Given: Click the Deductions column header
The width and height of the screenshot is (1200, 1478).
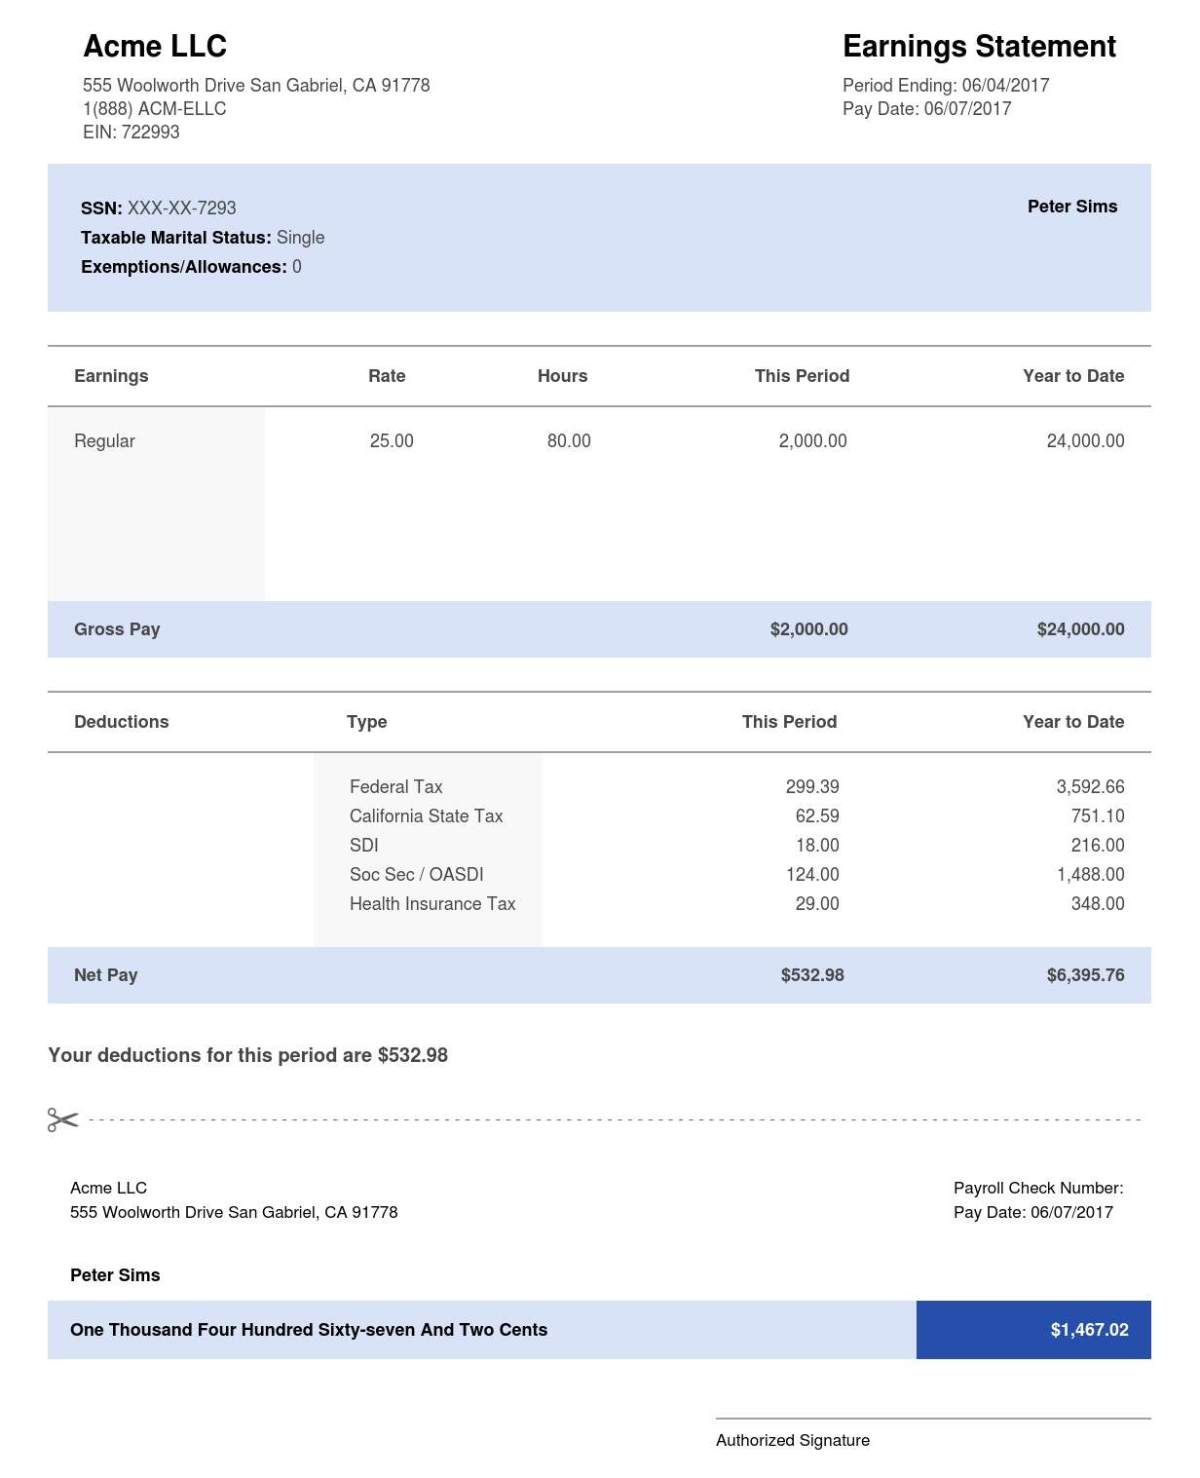Looking at the screenshot, I should click(x=122, y=722).
